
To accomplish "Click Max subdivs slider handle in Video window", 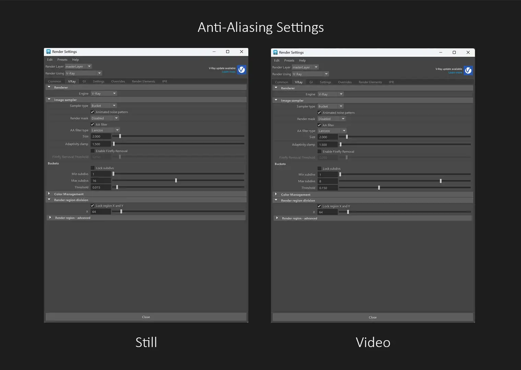I will point(441,181).
